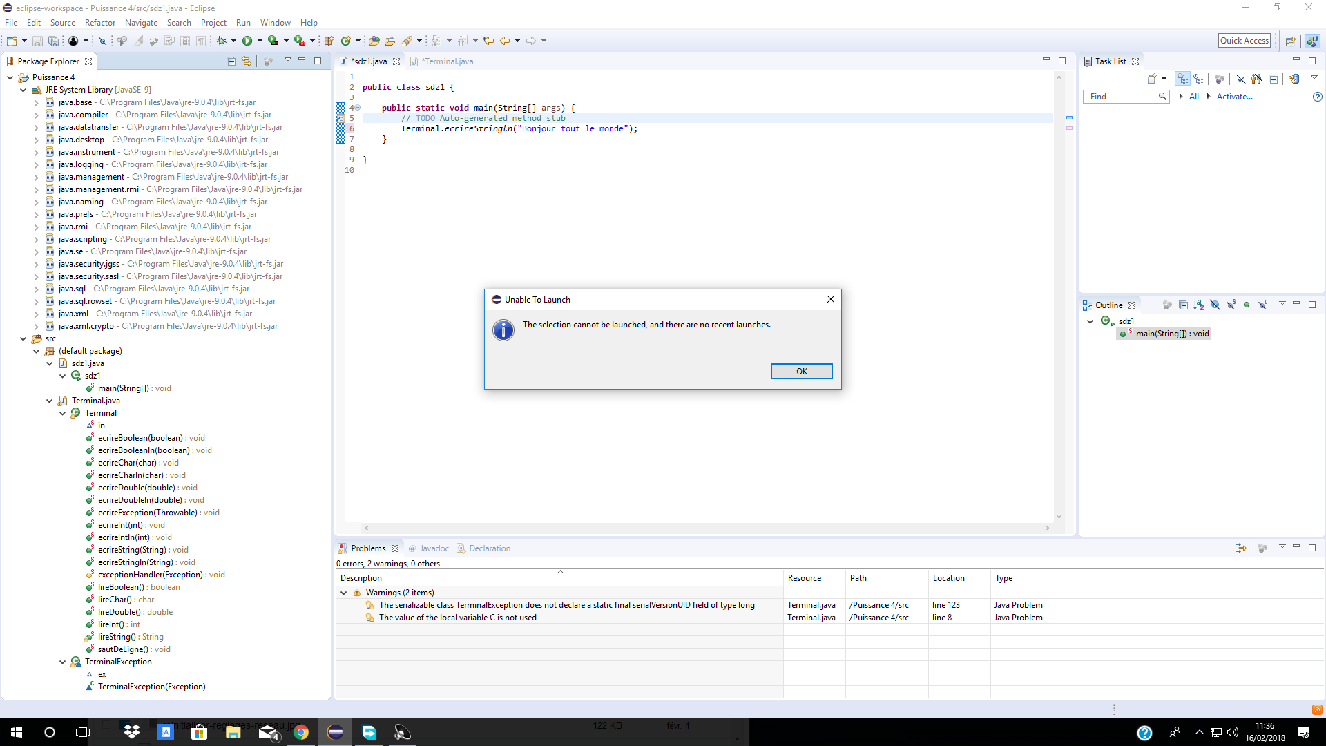Collapse the JRE System Library node
The image size is (1326, 746).
pos(23,90)
